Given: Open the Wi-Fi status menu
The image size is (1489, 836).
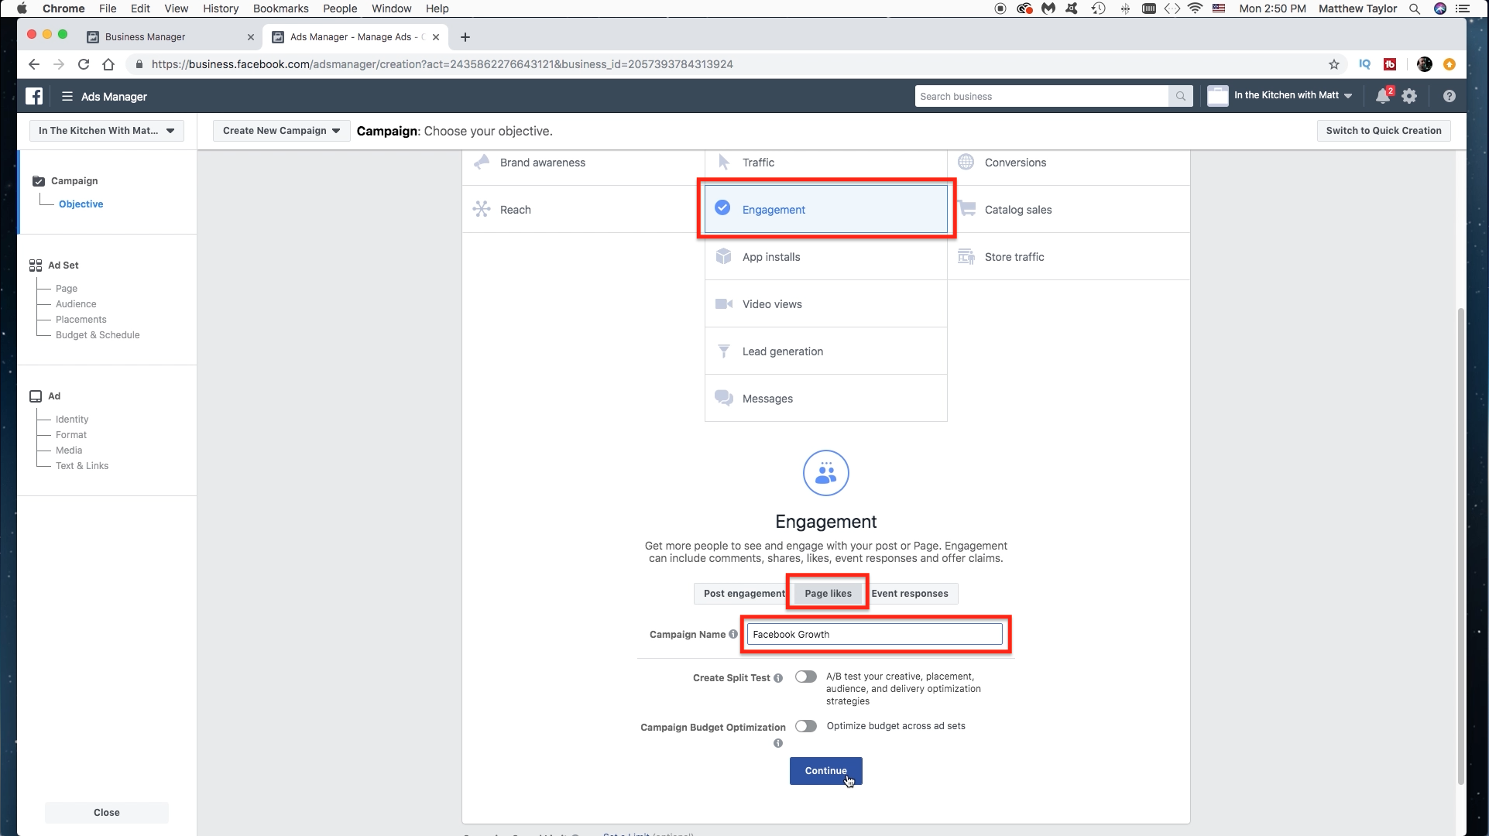Looking at the screenshot, I should (x=1195, y=9).
